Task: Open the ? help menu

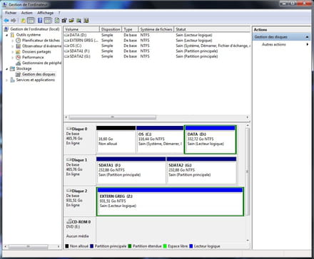Action: (59, 13)
